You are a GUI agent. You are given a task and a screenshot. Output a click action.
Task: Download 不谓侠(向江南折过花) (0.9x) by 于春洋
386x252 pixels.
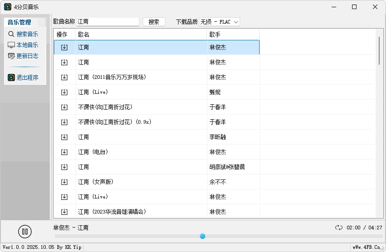tap(64, 122)
